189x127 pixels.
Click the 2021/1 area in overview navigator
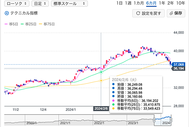coord(65,123)
